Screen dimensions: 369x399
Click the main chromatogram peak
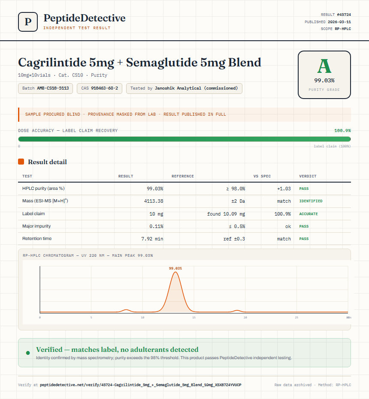pos(175,292)
